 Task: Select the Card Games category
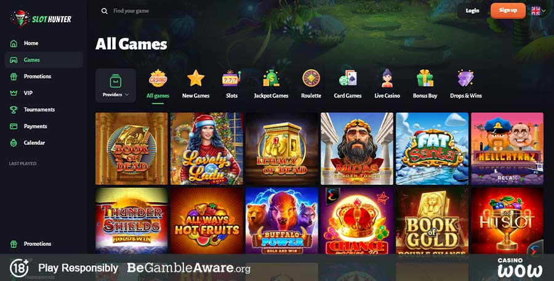tap(348, 84)
